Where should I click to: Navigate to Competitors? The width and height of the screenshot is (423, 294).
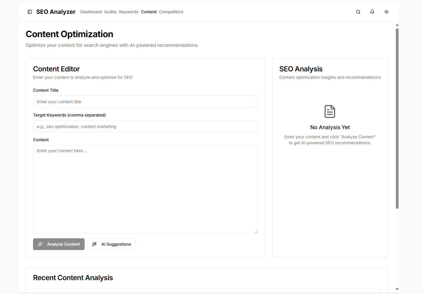[171, 12]
